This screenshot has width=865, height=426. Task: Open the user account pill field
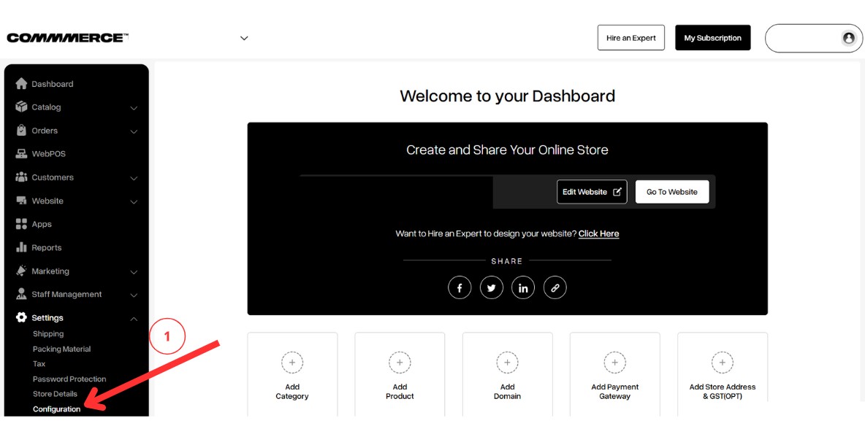click(814, 38)
